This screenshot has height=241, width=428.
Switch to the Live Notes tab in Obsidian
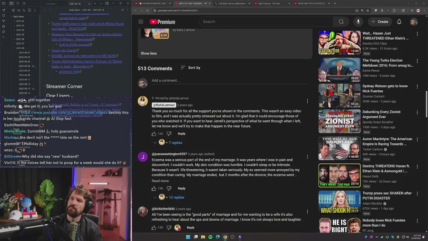click(x=50, y=4)
